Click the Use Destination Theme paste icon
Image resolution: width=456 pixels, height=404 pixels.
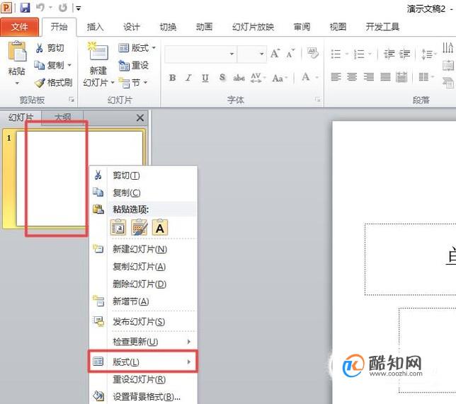118,227
